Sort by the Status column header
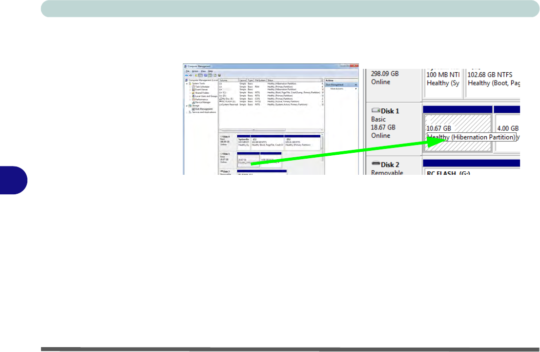 click(x=294, y=80)
